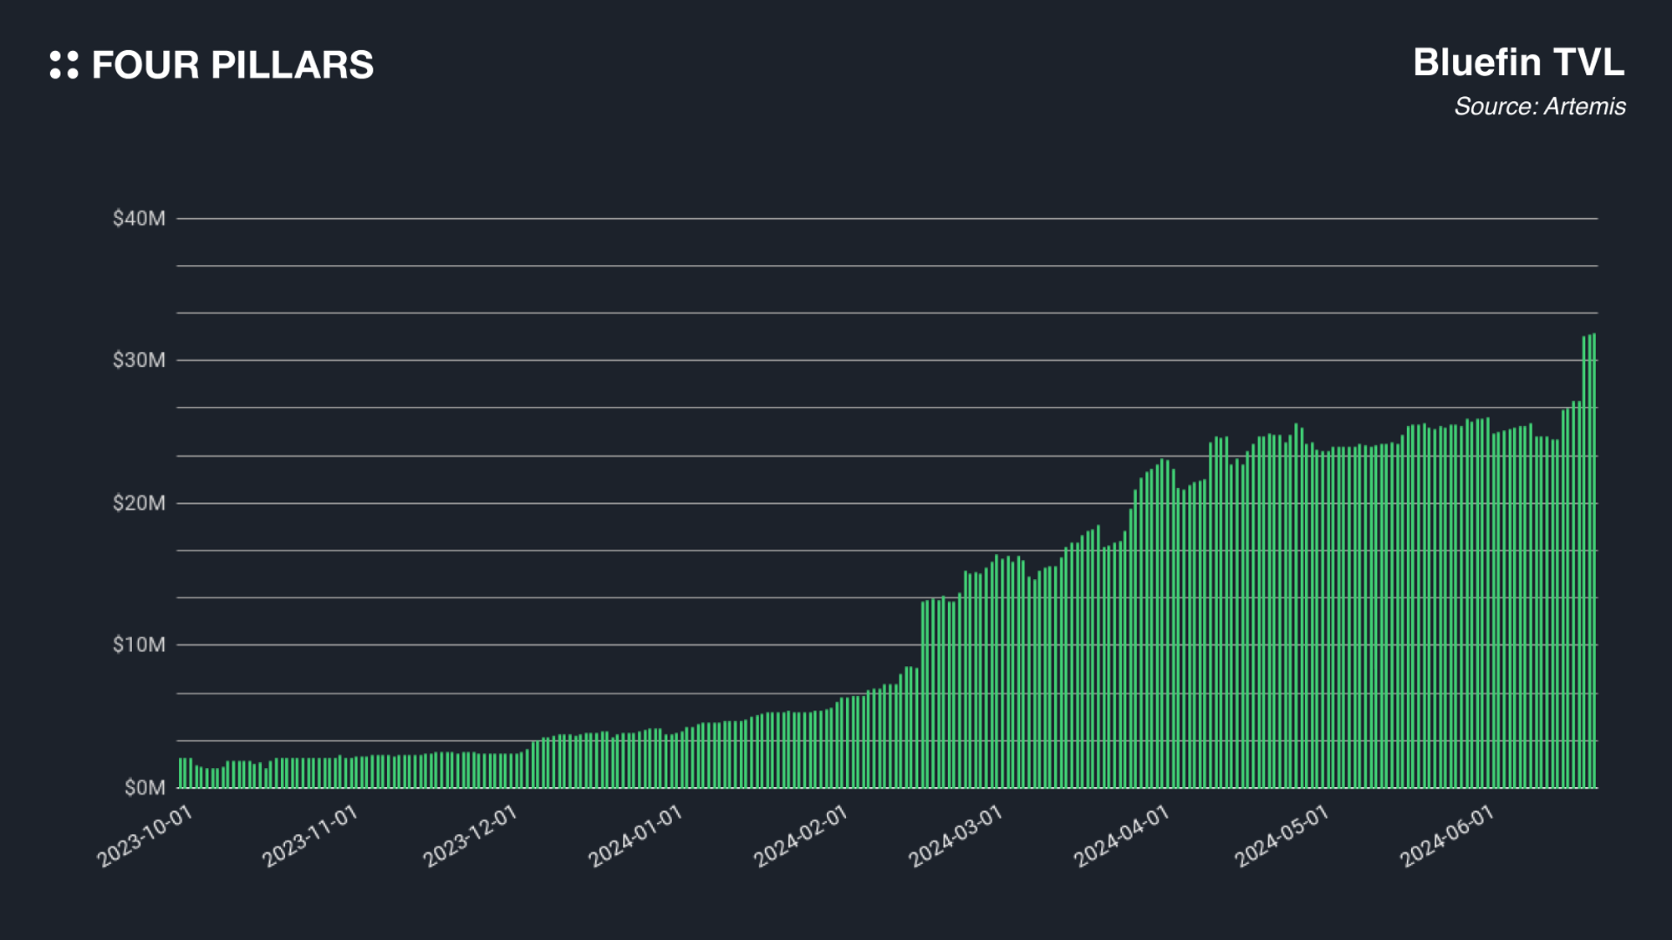Click the 2024-05-01 date label

(x=1282, y=837)
